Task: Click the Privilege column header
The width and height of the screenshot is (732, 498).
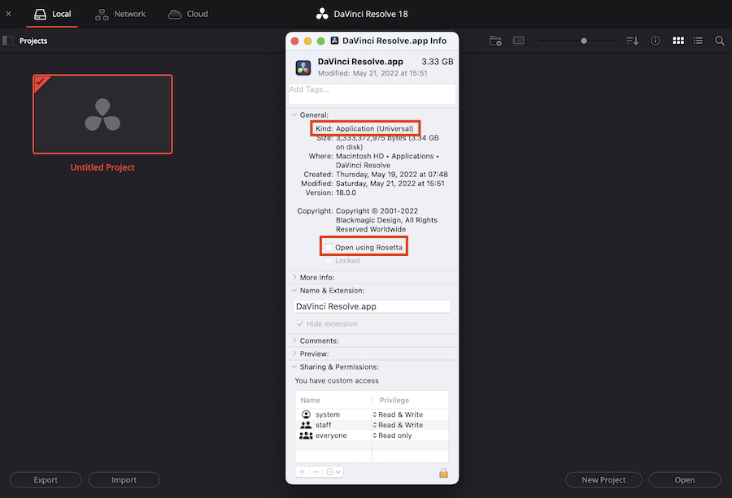Action: tap(394, 400)
